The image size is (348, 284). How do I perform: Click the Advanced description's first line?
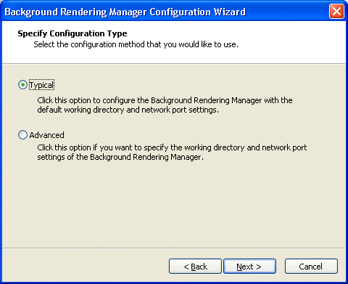click(x=172, y=147)
